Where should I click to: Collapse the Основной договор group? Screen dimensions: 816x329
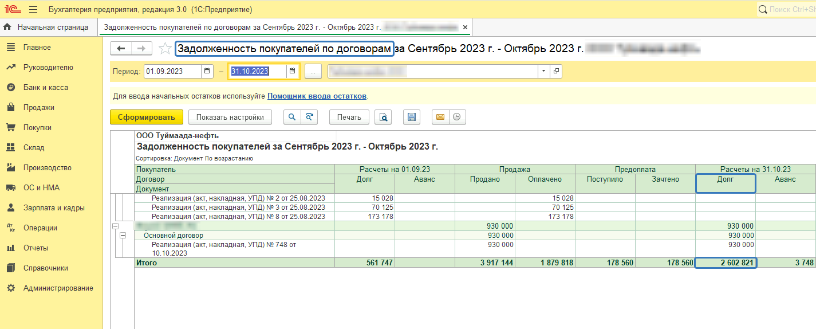tap(123, 236)
